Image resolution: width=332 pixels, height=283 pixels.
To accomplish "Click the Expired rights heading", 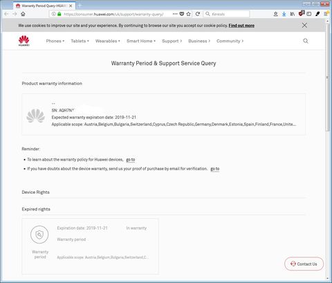I will [36, 209].
